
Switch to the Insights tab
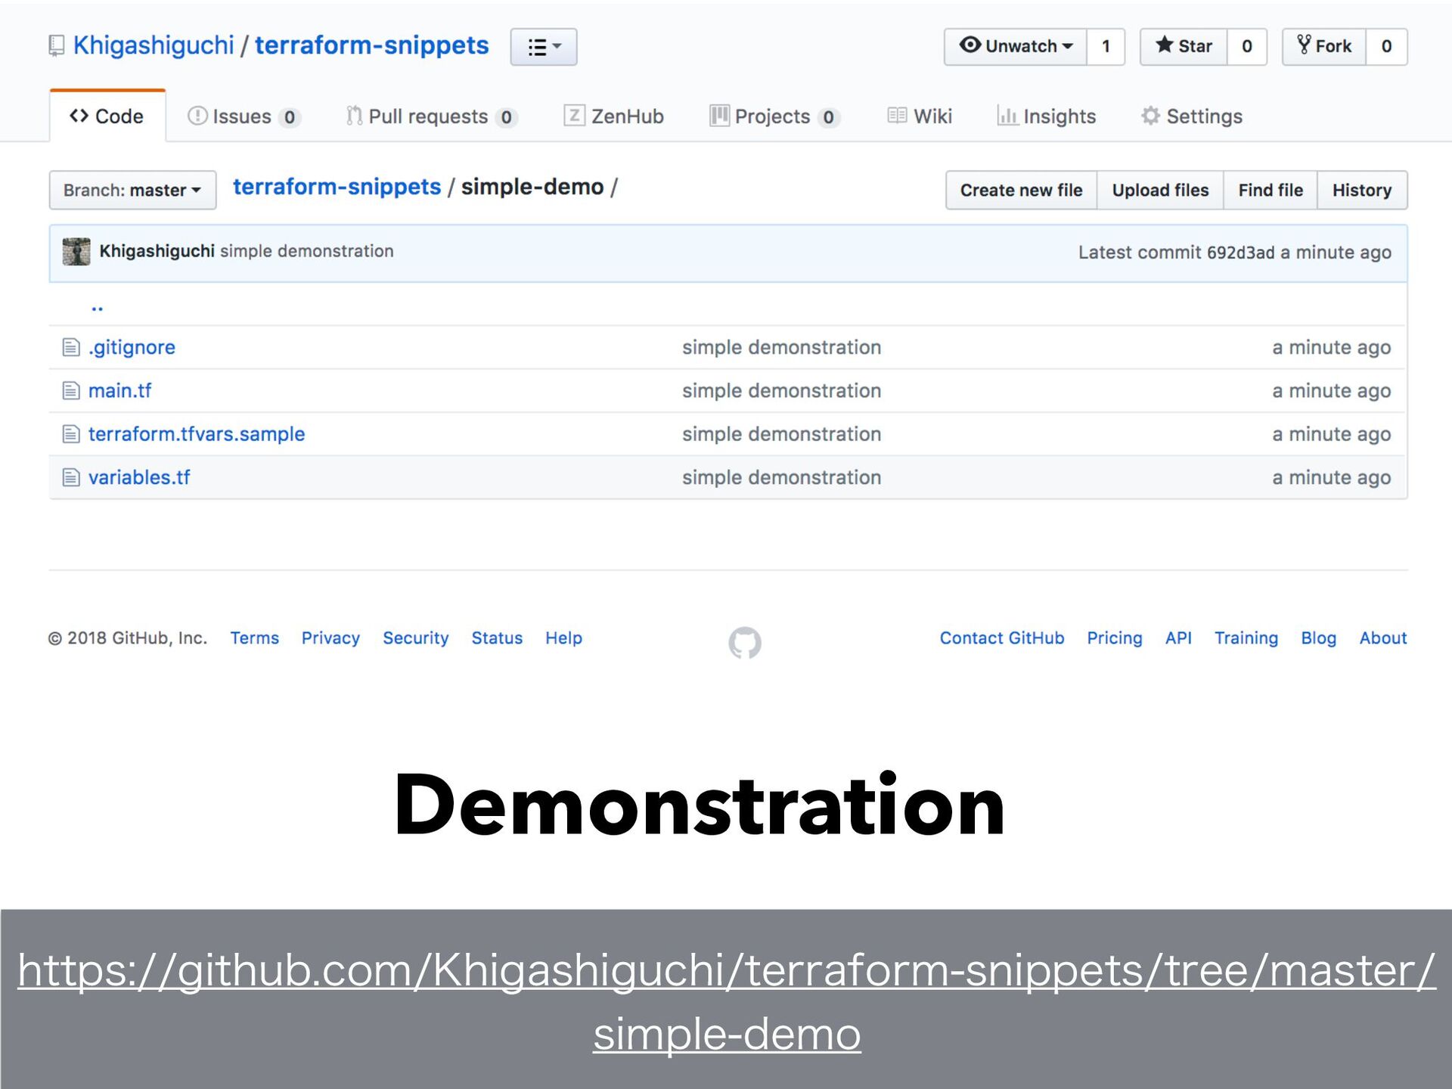tap(1047, 116)
